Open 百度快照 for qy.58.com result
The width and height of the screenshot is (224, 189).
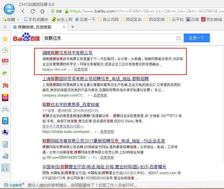click(x=107, y=158)
